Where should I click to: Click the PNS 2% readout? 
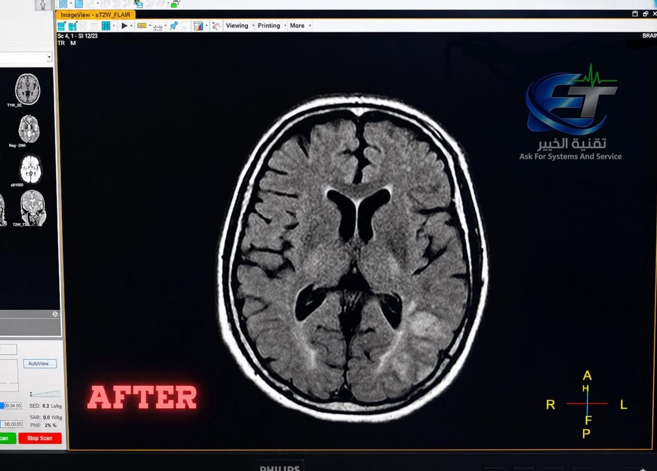pos(44,425)
